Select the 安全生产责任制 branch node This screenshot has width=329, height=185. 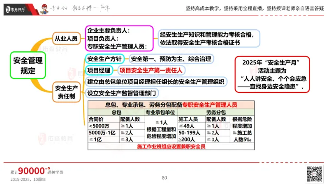click(x=66, y=92)
